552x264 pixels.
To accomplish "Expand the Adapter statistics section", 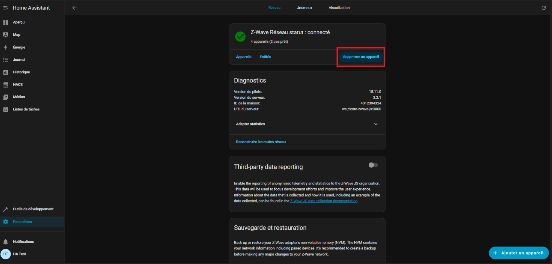I will 375,124.
